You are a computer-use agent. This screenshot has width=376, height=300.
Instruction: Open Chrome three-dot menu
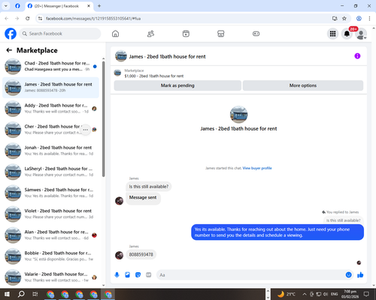(369, 19)
